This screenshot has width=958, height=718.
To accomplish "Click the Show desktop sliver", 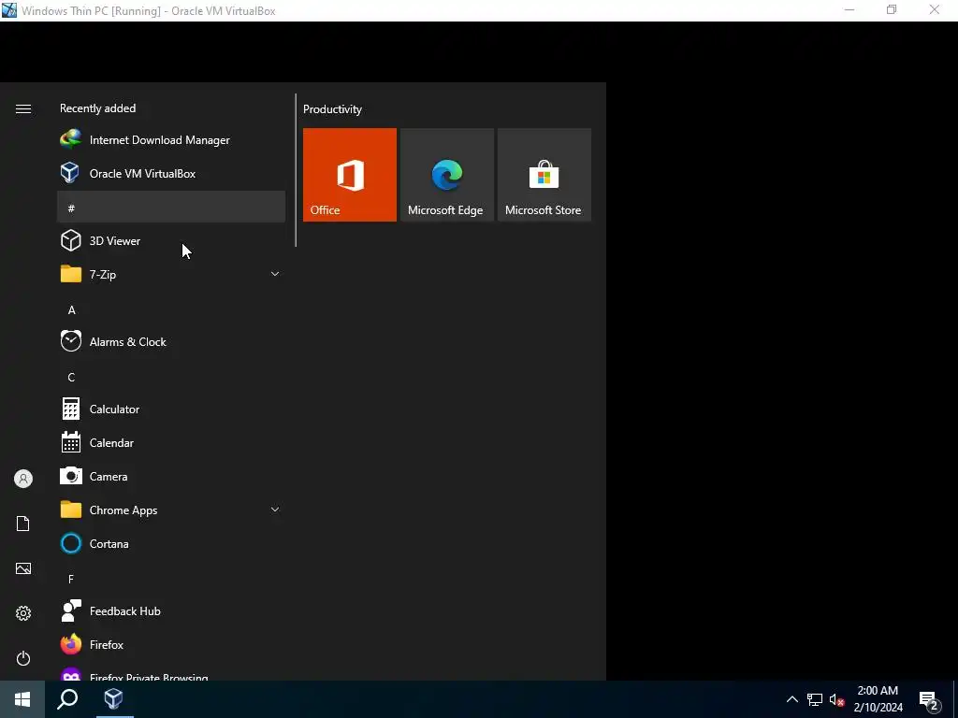I will coord(955,699).
